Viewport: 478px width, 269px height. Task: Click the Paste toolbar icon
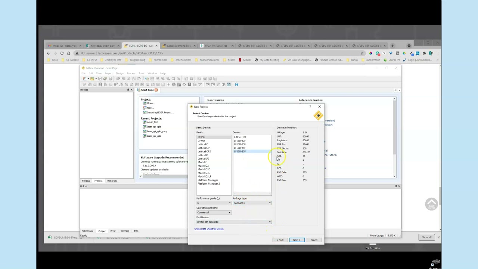click(139, 78)
